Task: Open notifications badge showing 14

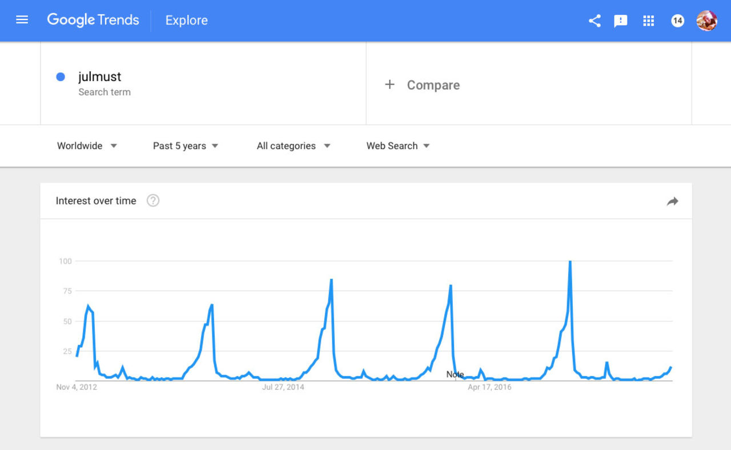Action: (677, 21)
